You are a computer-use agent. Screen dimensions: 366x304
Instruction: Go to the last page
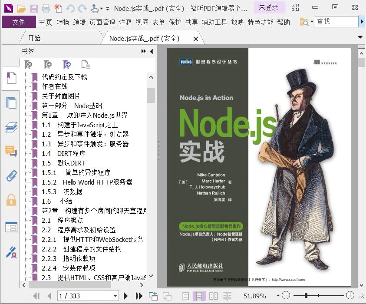coord(139,296)
